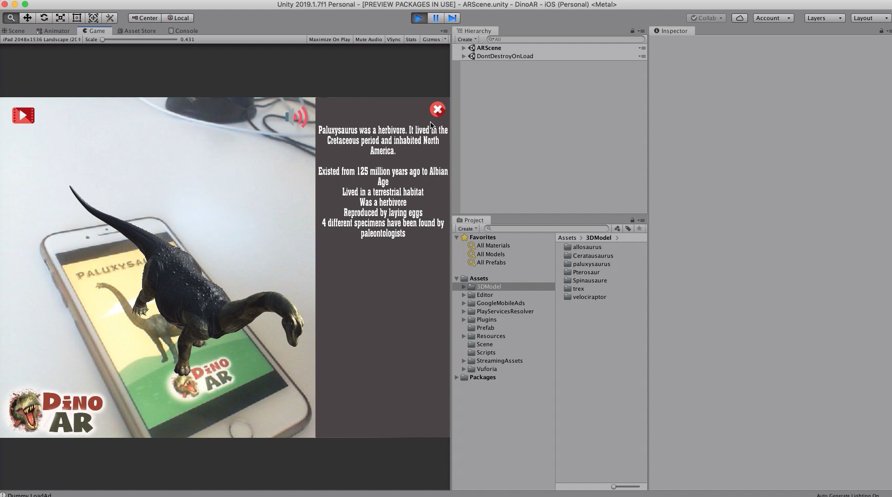This screenshot has width=892, height=497.
Task: Open the paluxysaurus folder
Action: point(591,264)
